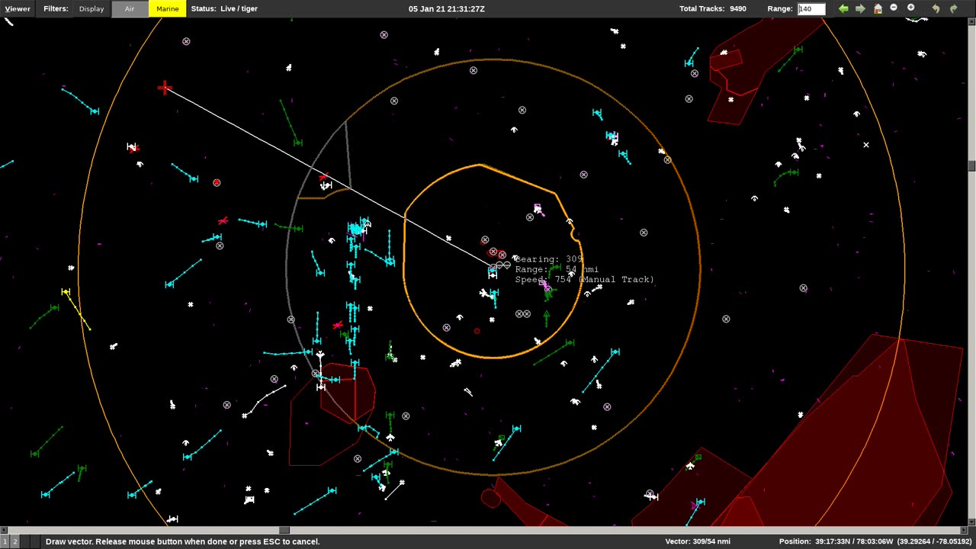Open the Display filter options

click(x=91, y=9)
